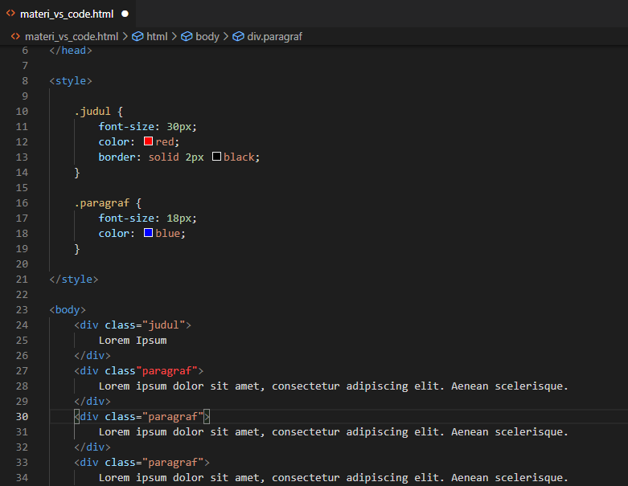
Task: Click the cube icon beside html breadcrumb
Action: pos(138,37)
